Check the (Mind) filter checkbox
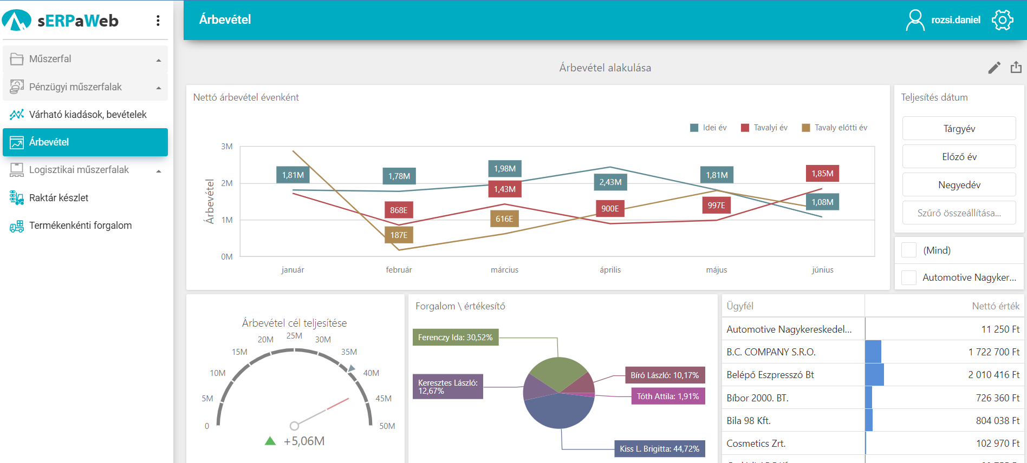This screenshot has height=463, width=1027. pos(908,250)
